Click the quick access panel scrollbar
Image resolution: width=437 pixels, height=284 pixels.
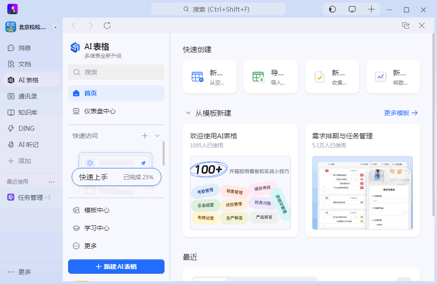click(163, 153)
